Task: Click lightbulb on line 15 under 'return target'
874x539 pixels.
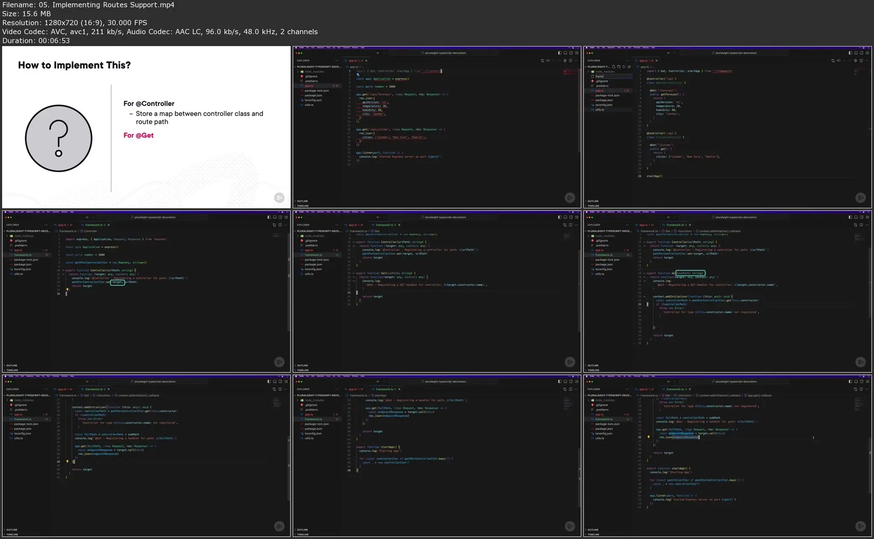Action: click(67, 289)
